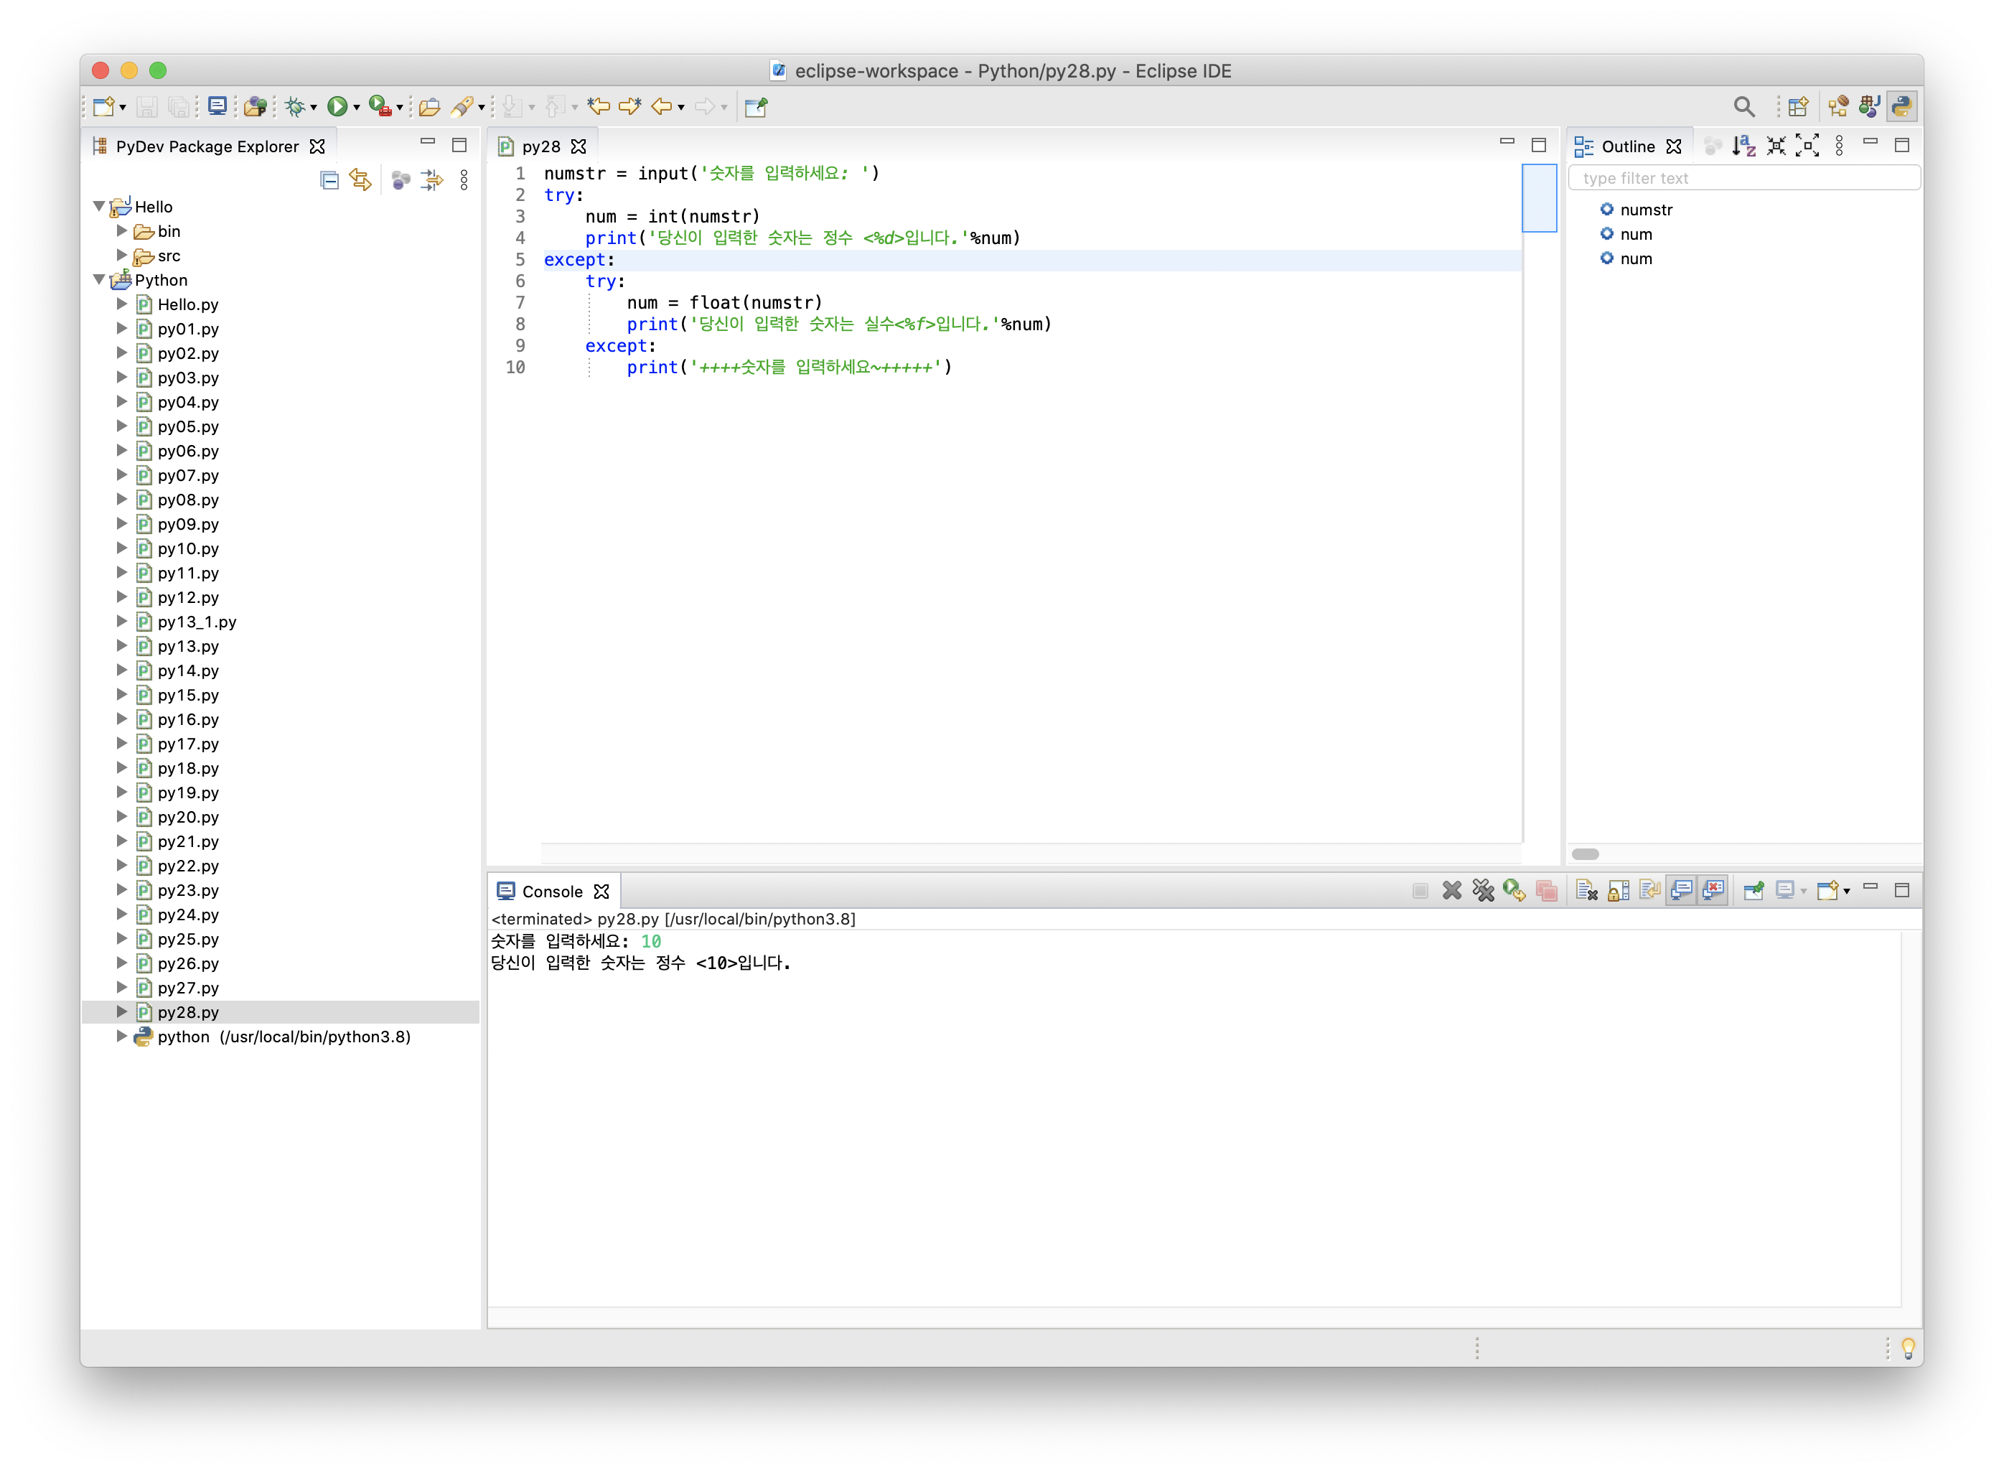Open the New wizard dropdown arrow
This screenshot has width=2004, height=1473.
pos(123,108)
